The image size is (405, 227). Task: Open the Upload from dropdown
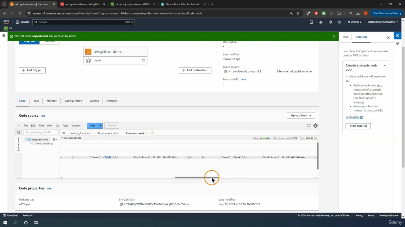(x=301, y=116)
